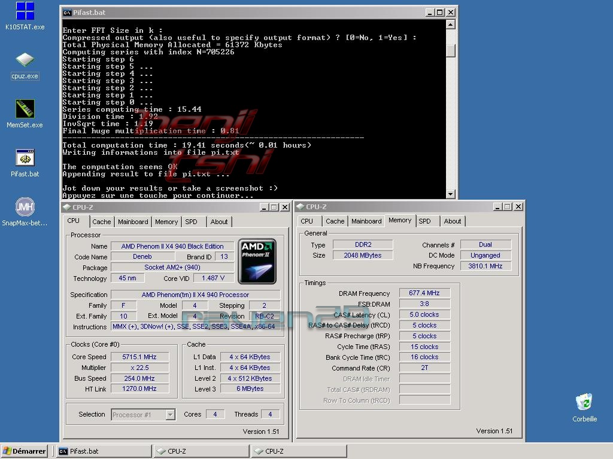Click the memory Type value DDR2

pos(363,244)
